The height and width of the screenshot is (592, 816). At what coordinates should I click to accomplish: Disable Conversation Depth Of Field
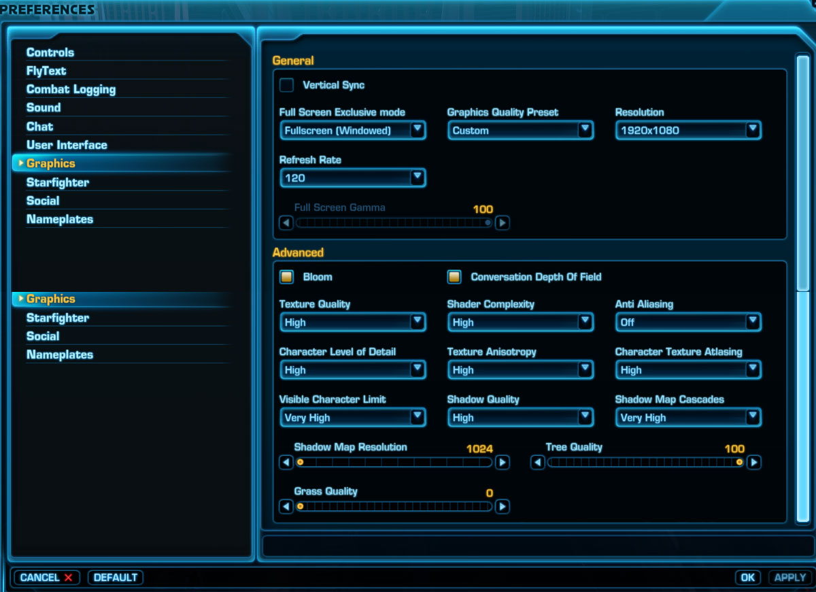pos(453,277)
